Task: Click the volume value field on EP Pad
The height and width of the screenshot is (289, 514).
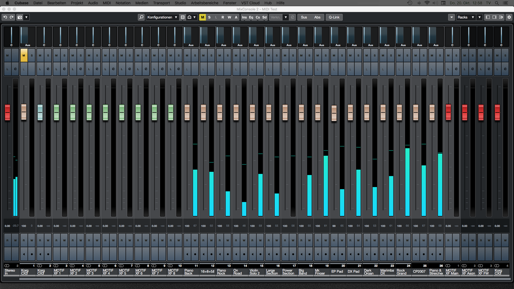Action: [x=334, y=226]
